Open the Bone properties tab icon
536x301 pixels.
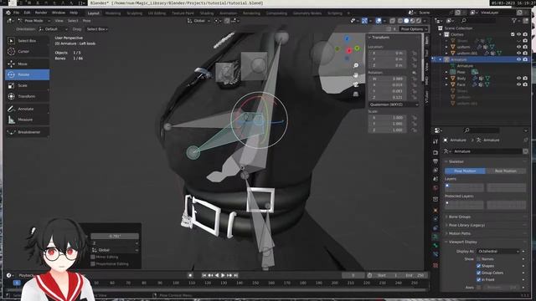pos(435,245)
